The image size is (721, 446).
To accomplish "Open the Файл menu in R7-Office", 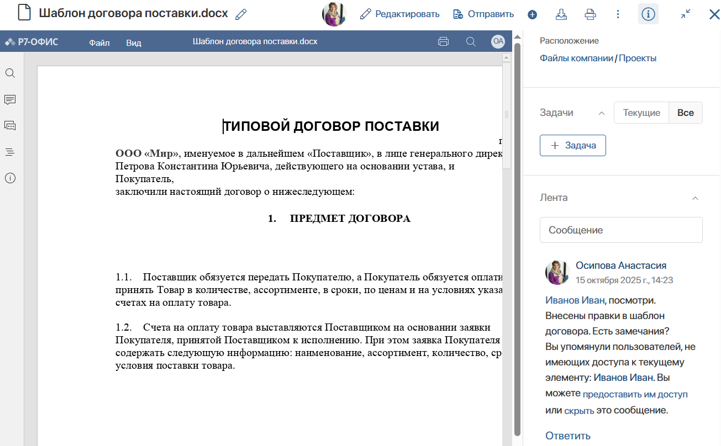I will click(99, 43).
